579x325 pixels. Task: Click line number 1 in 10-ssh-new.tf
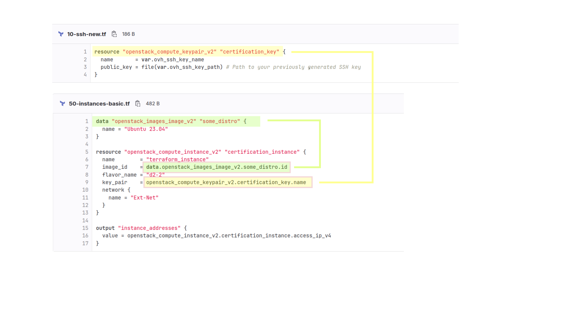tap(85, 52)
